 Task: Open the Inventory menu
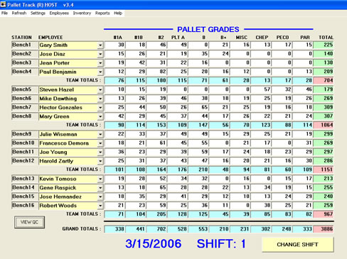[82, 13]
